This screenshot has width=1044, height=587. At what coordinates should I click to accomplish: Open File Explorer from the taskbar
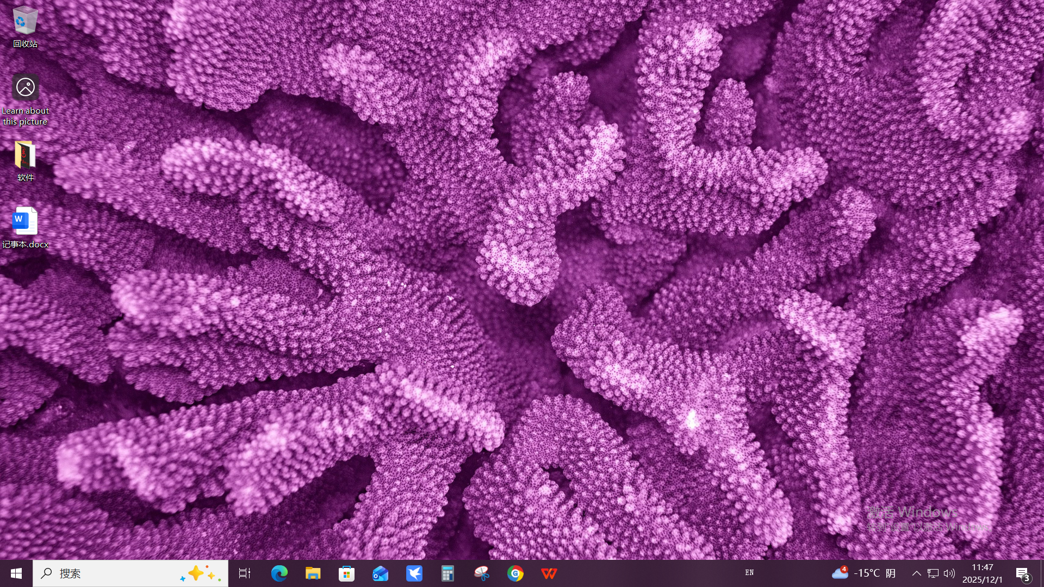(313, 573)
